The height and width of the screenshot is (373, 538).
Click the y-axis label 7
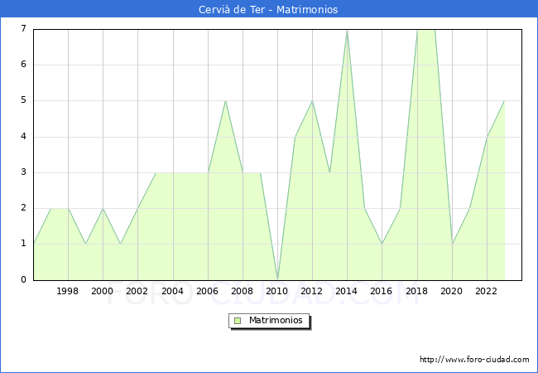pyautogui.click(x=23, y=29)
